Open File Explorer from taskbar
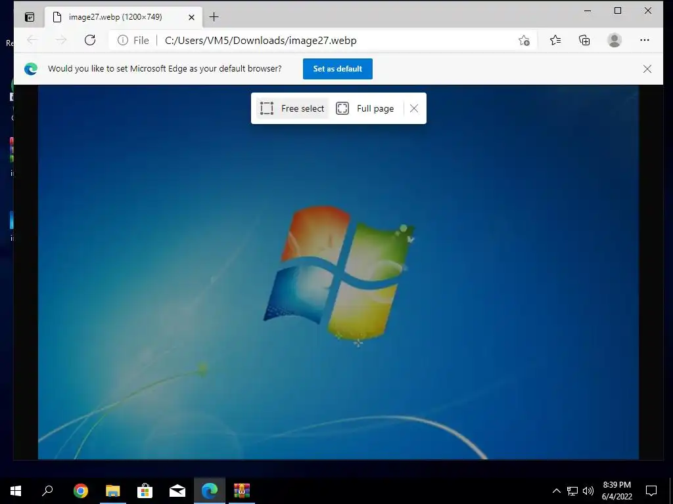673x504 pixels. click(x=113, y=491)
